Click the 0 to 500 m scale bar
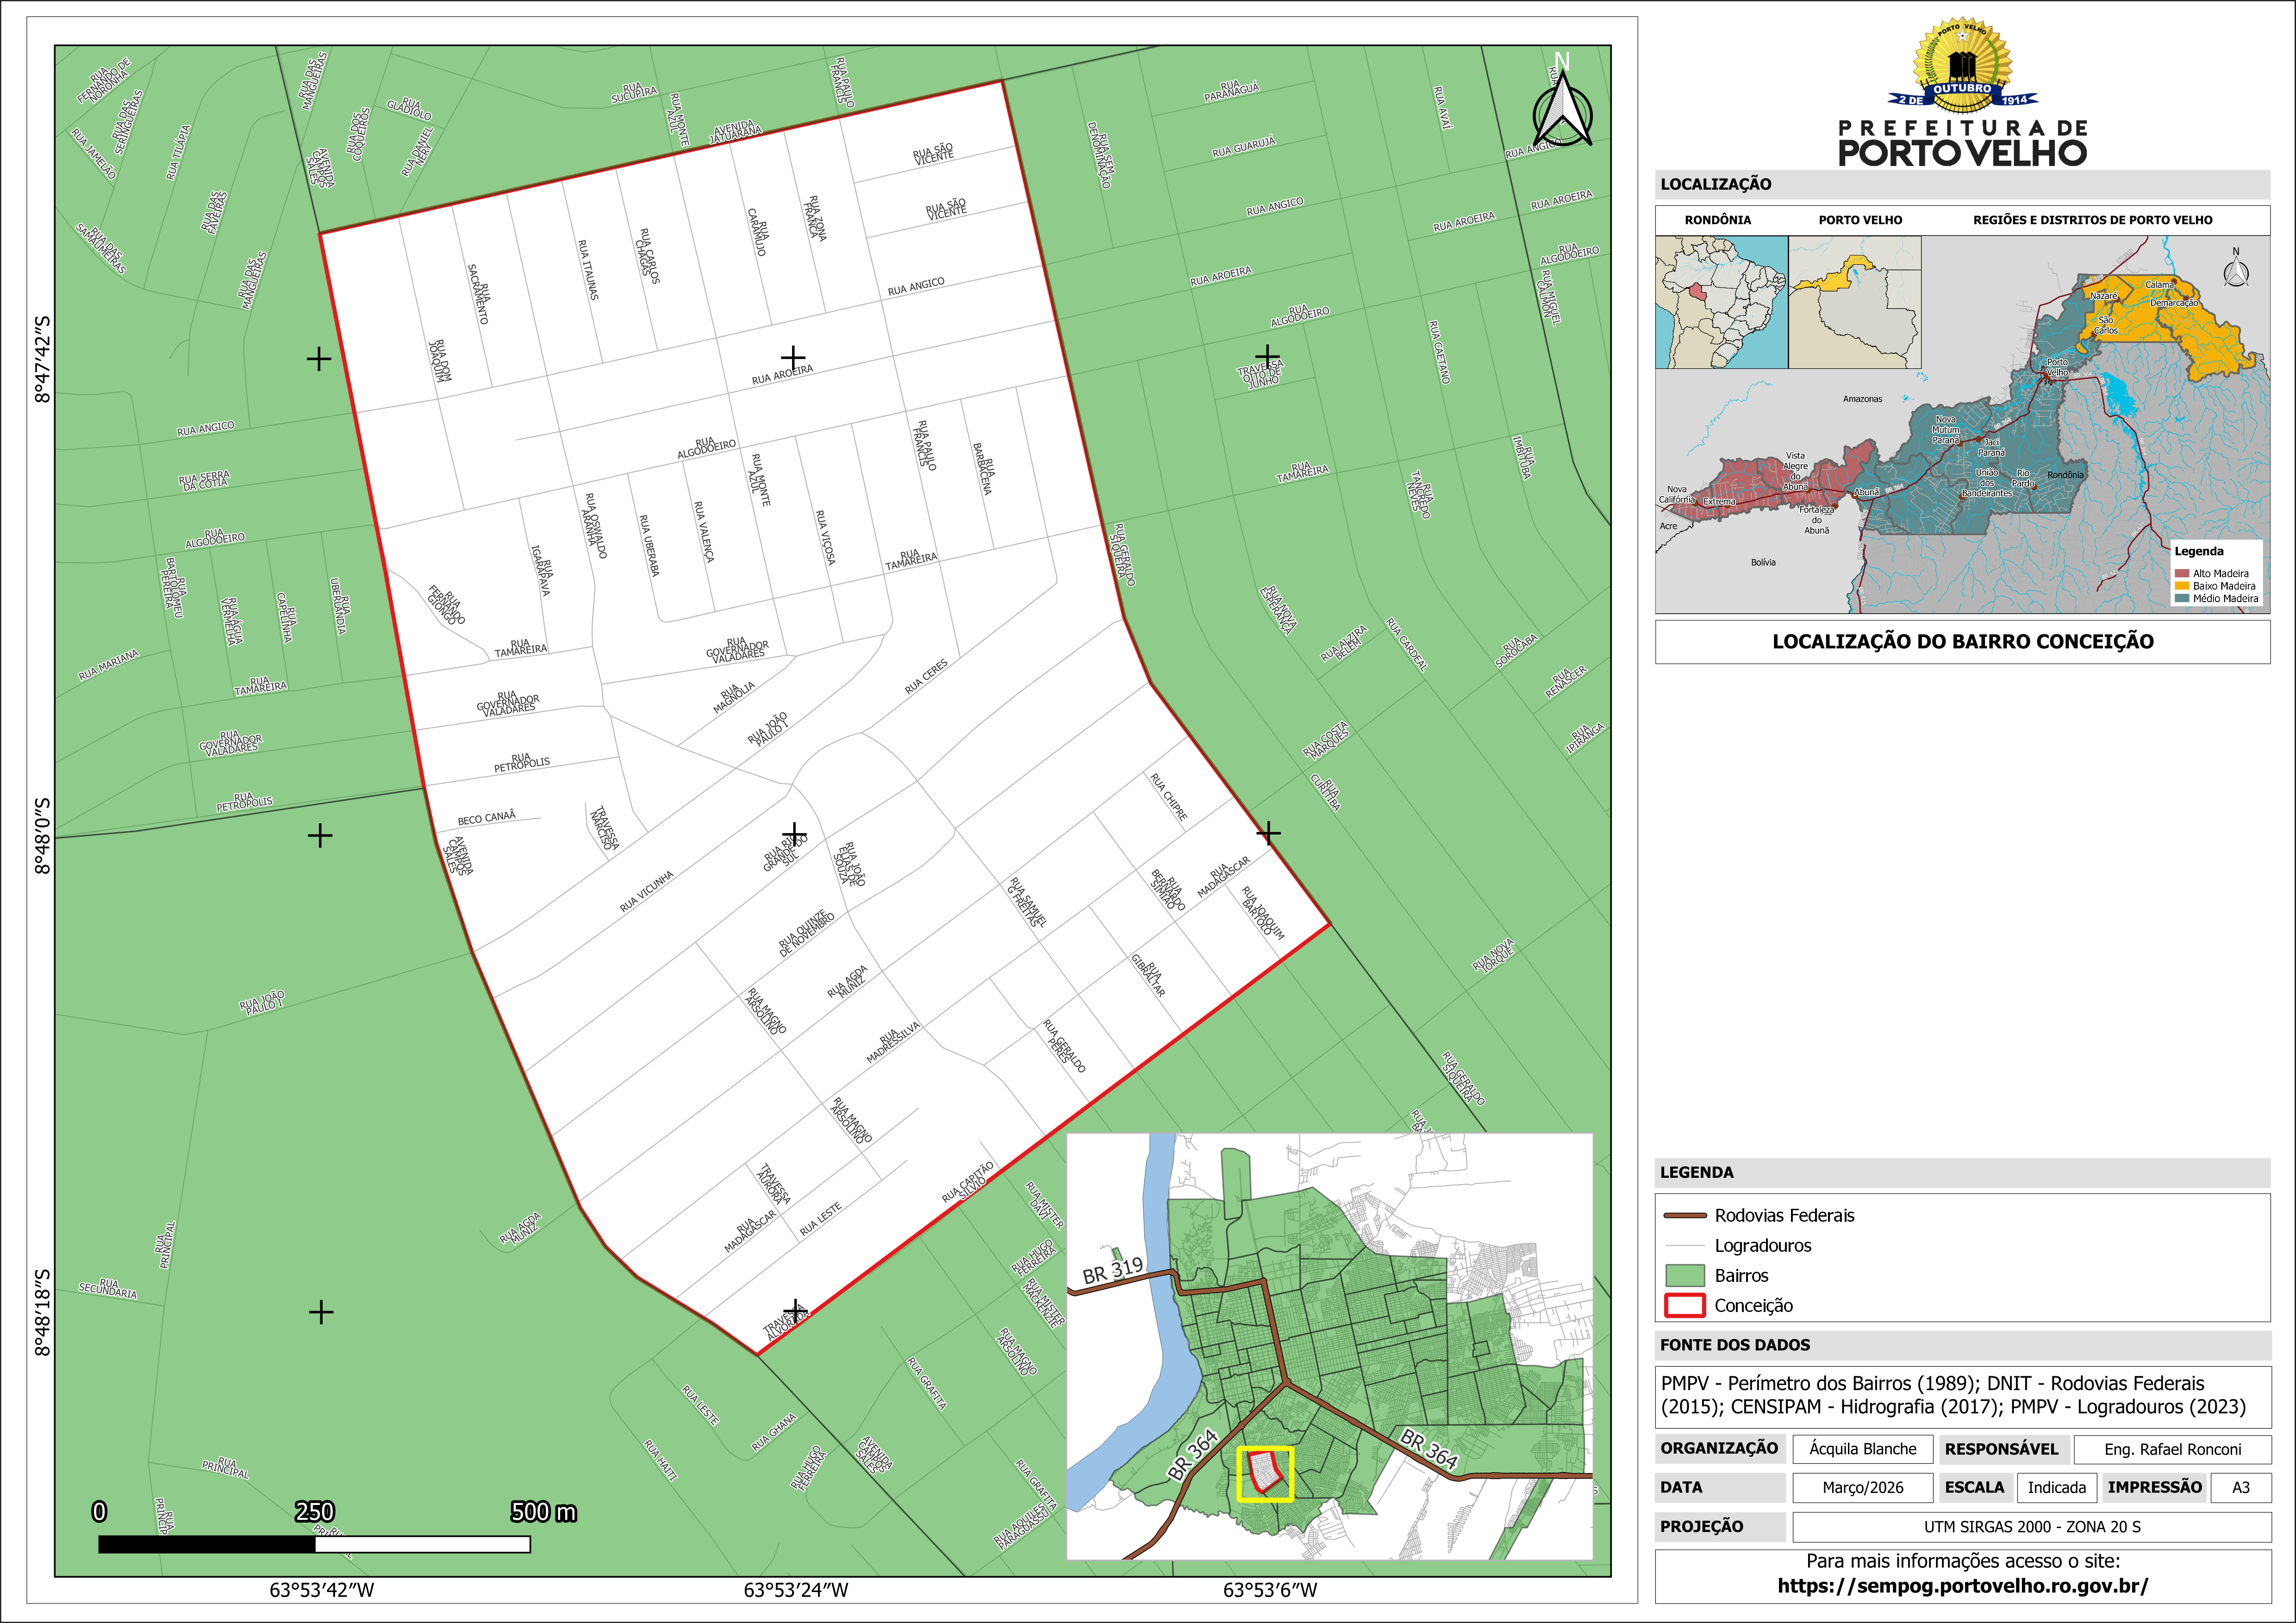Viewport: 2296px width, 1623px height. pyautogui.click(x=314, y=1544)
